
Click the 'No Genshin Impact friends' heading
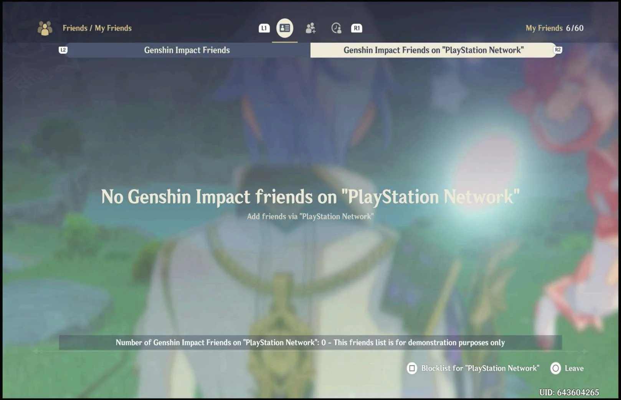tap(310, 197)
